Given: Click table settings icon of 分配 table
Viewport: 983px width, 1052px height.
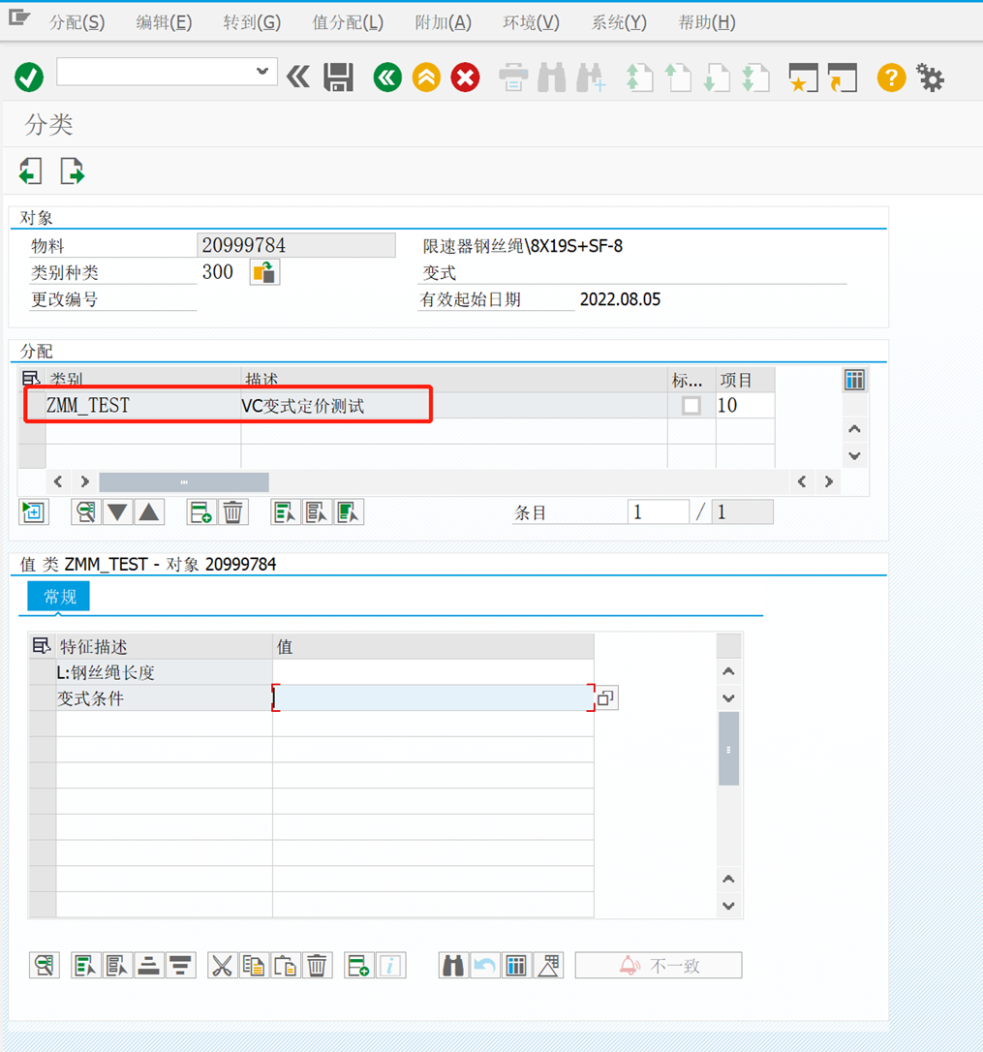Looking at the screenshot, I should pos(854,381).
